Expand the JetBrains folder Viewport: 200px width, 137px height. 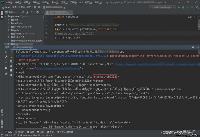point(9,23)
